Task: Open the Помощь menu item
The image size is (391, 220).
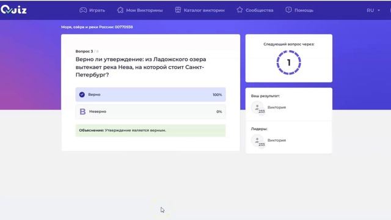Action: tap(304, 10)
